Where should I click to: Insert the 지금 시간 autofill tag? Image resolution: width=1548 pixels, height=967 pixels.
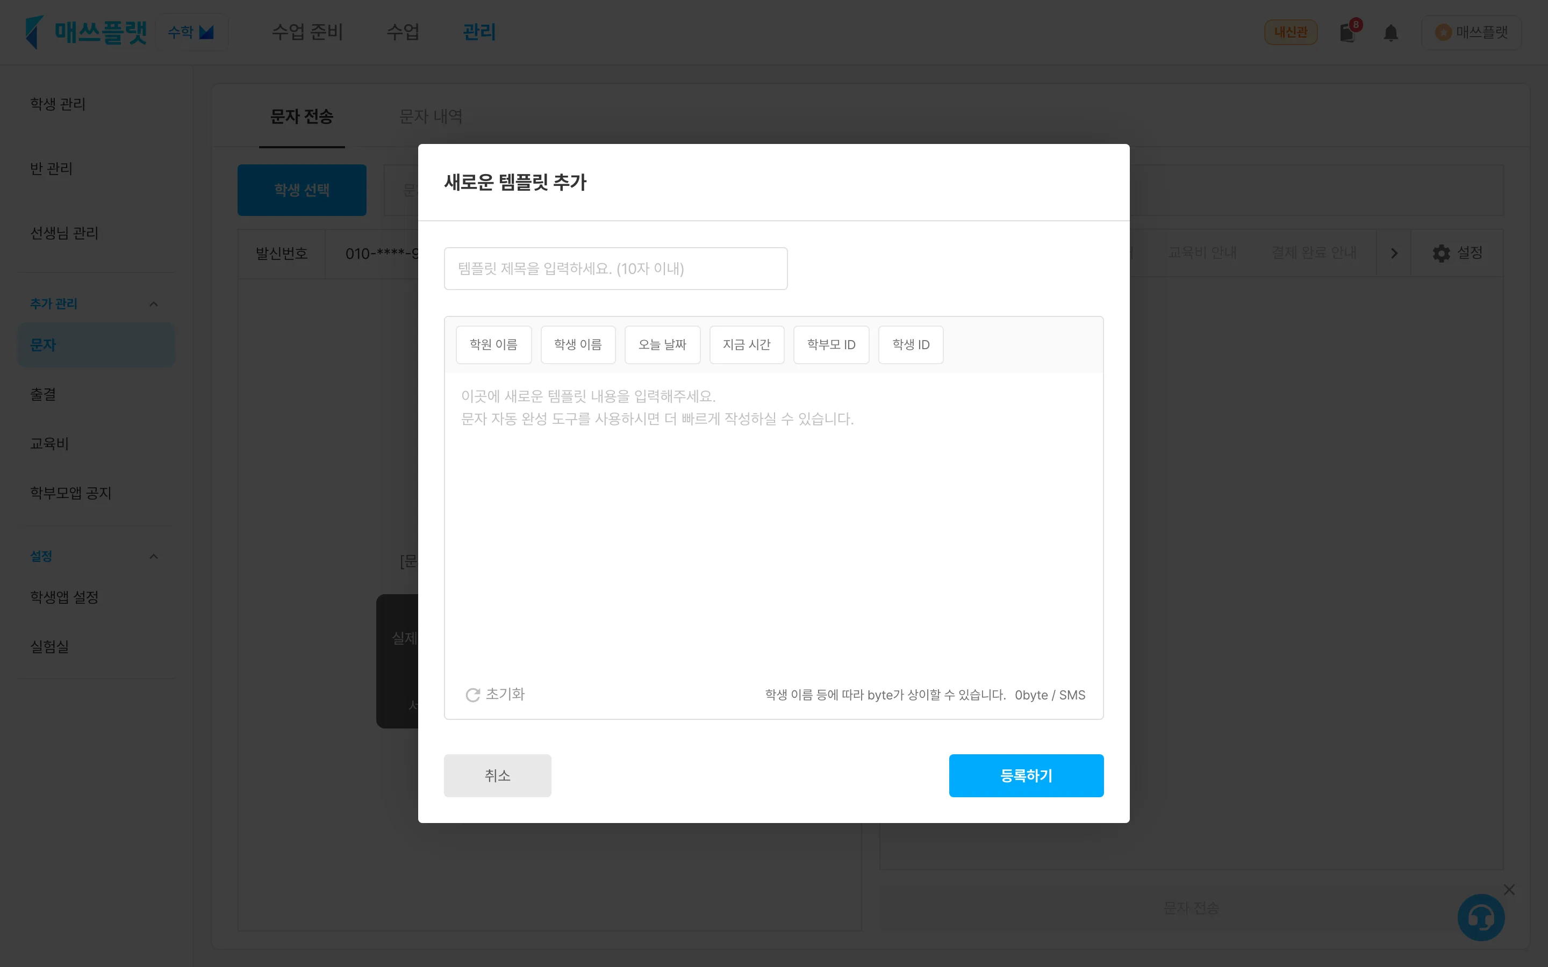(x=747, y=345)
